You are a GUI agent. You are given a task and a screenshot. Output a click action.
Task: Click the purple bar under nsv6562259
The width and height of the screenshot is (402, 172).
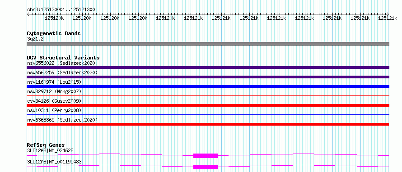point(208,77)
